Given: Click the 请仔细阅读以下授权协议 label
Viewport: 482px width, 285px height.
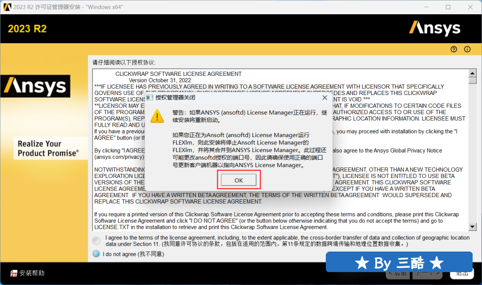Looking at the screenshot, I should point(124,62).
